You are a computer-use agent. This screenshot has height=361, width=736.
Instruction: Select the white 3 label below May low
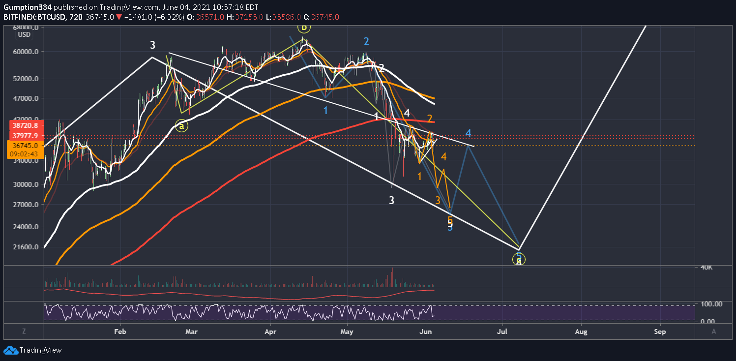(x=392, y=200)
